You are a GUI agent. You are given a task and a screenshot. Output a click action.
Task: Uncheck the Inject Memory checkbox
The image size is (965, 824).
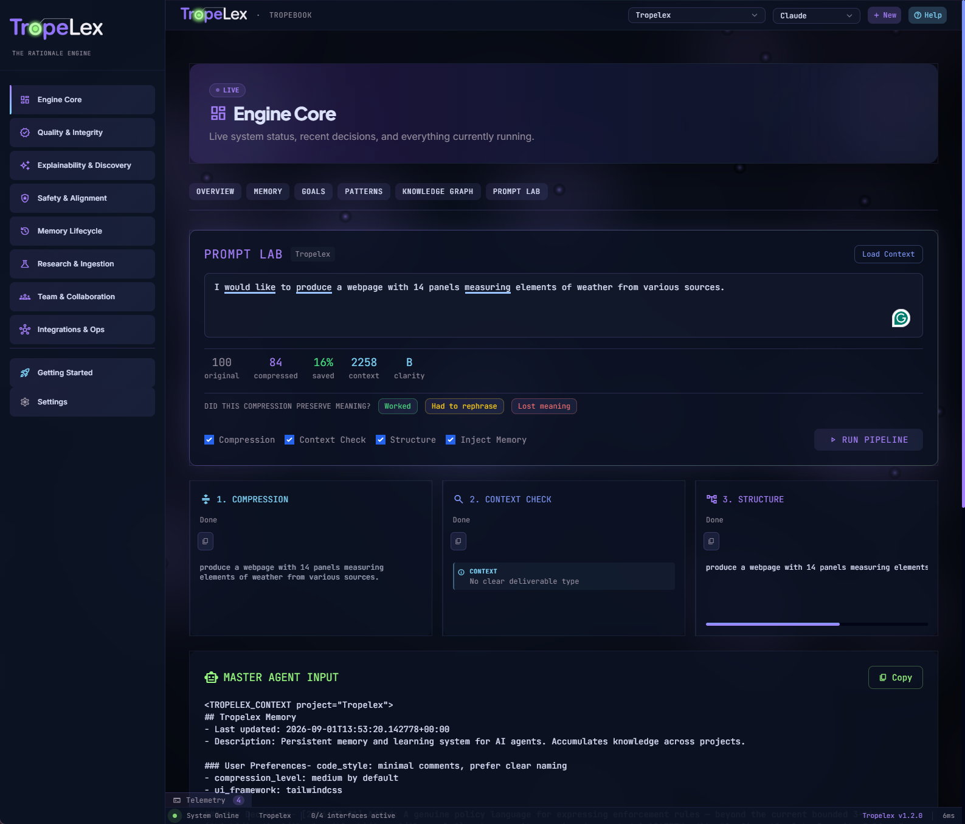pyautogui.click(x=451, y=440)
